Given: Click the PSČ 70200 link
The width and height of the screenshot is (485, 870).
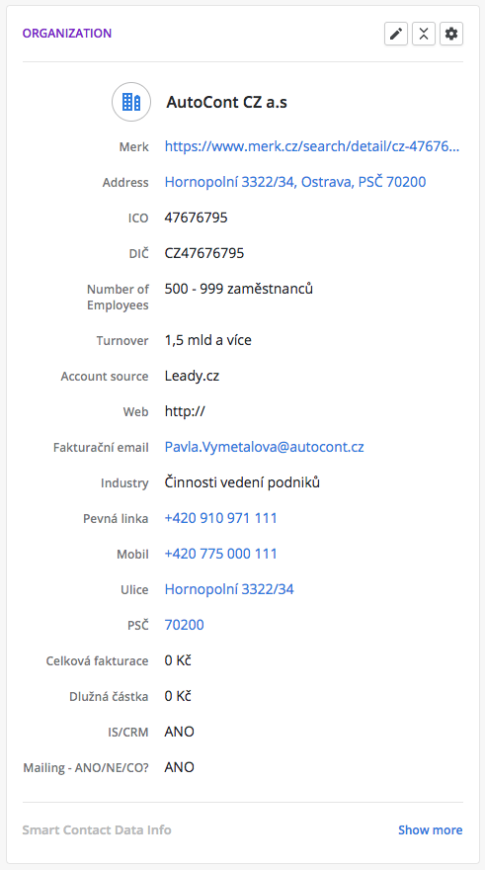Looking at the screenshot, I should coord(184,625).
